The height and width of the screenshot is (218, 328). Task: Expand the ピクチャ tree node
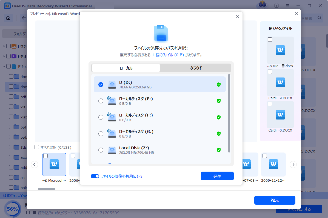coord(4,46)
